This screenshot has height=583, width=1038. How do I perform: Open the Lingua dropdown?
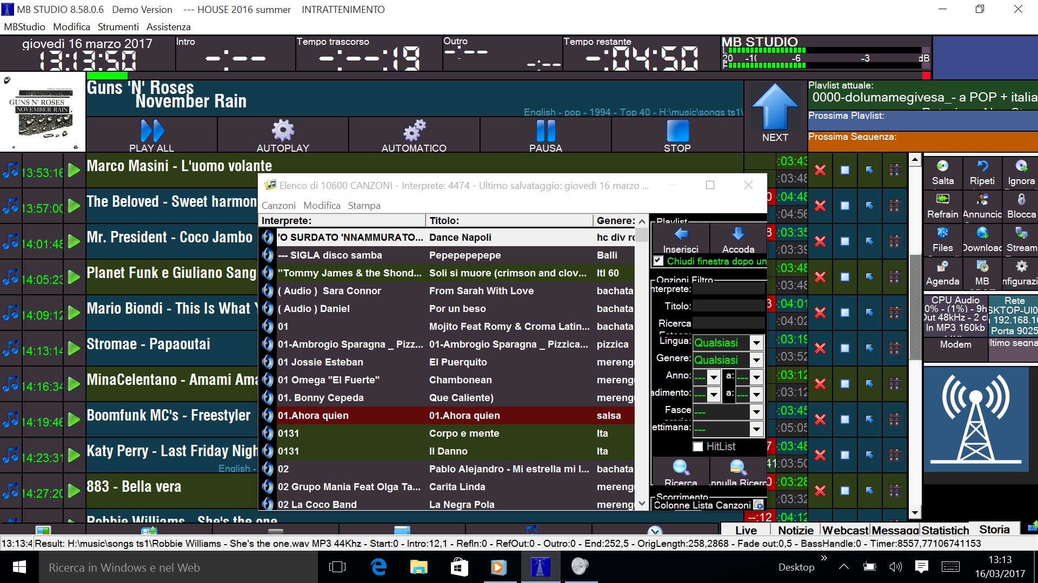tap(756, 343)
